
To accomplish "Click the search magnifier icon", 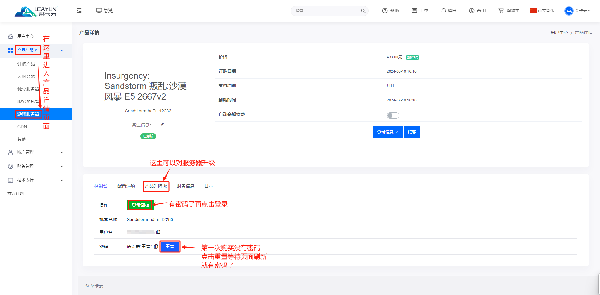I will [x=363, y=11].
